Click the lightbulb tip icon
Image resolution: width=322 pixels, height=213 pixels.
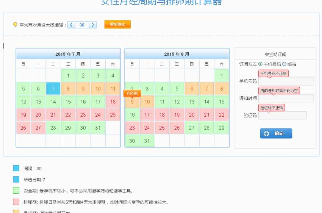(x=15, y=25)
